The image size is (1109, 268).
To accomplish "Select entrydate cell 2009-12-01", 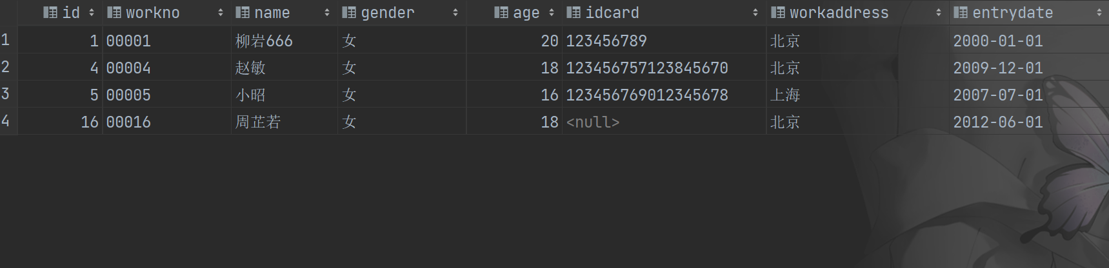I will [997, 68].
